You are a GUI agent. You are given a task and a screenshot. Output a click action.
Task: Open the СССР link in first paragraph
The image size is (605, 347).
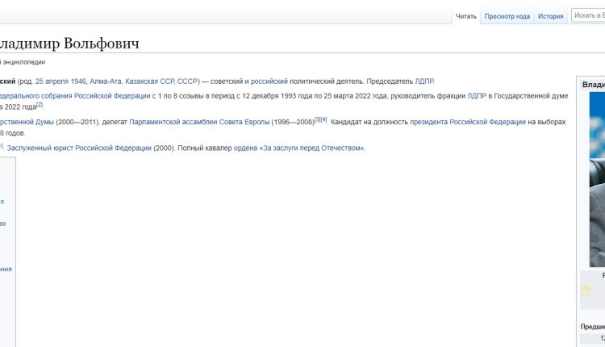[187, 82]
